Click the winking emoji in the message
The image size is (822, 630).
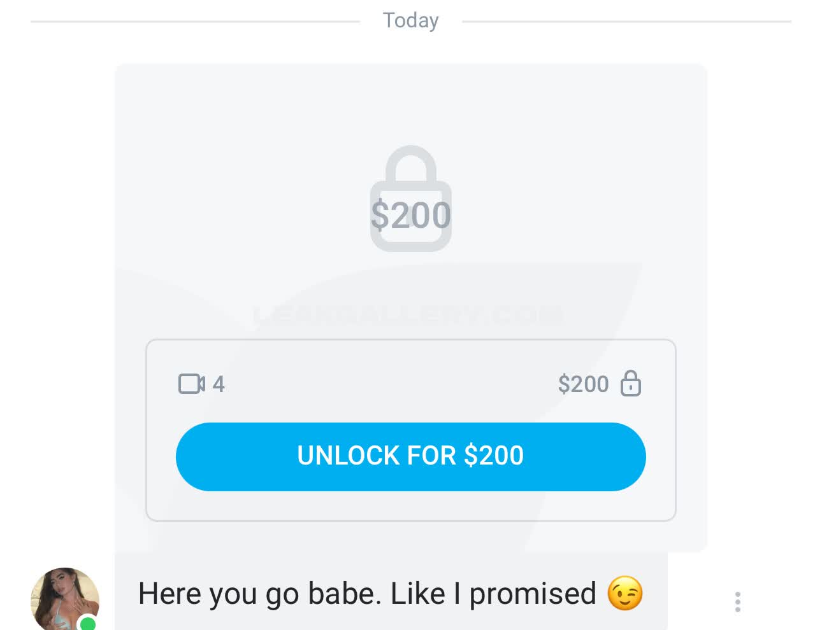click(x=625, y=593)
